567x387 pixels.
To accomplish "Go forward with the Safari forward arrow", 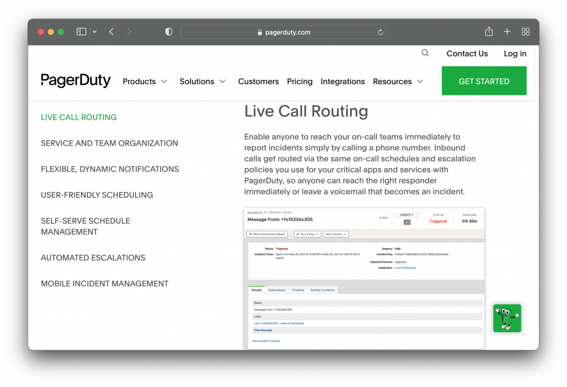I will (129, 32).
